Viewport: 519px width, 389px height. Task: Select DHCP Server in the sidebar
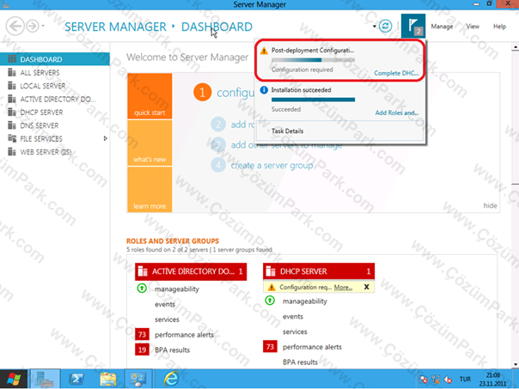click(55, 112)
